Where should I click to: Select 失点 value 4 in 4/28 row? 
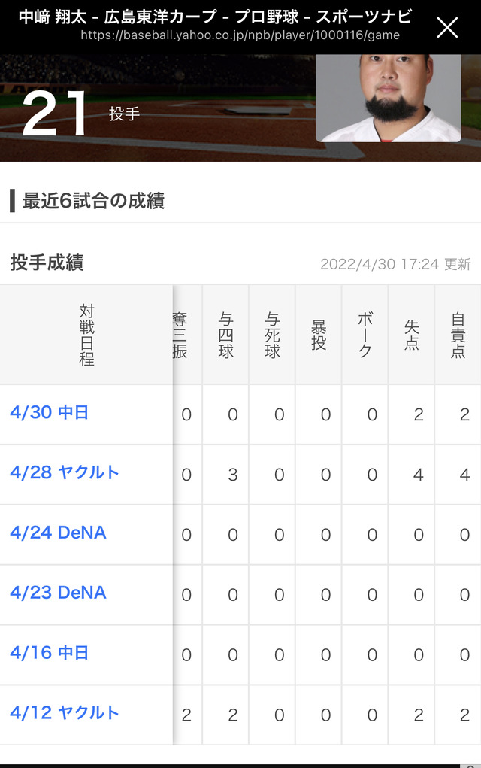tap(419, 475)
